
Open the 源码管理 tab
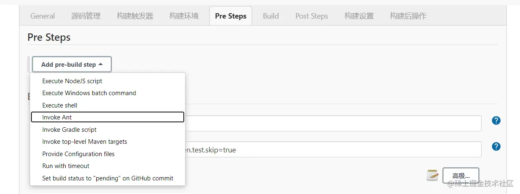tap(86, 16)
